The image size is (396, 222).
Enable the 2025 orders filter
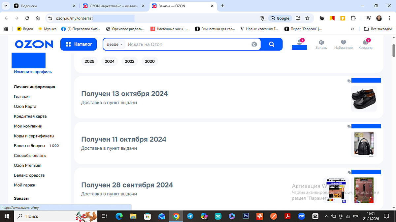[89, 61]
